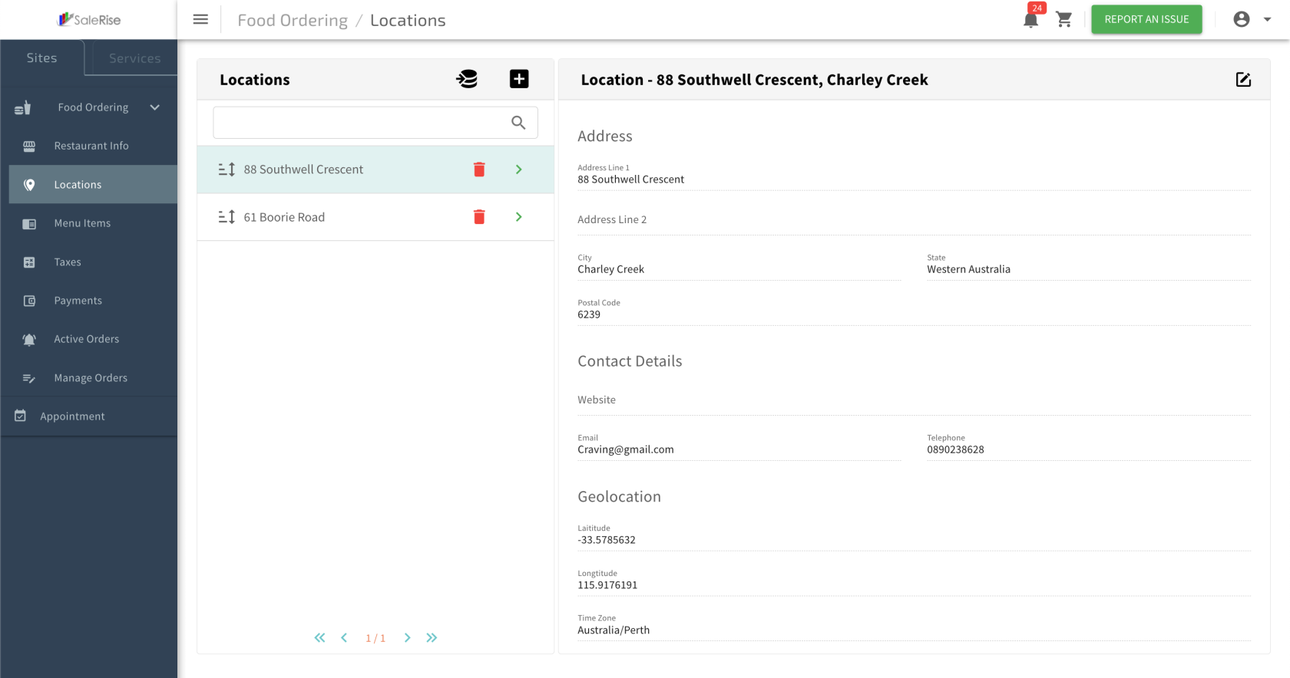Click the locations search input field
This screenshot has height=678, width=1290.
pyautogui.click(x=357, y=123)
